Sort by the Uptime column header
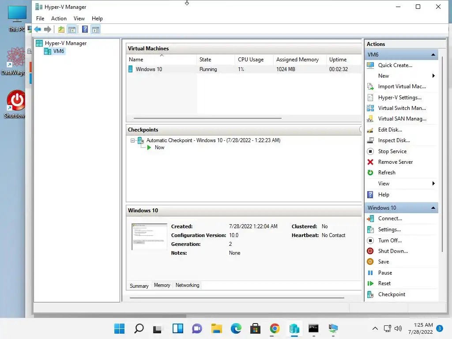 pos(343,60)
